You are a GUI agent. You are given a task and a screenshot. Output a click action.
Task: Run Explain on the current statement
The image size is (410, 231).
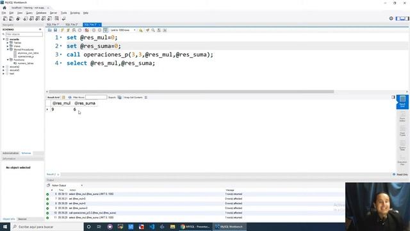(x=74, y=30)
